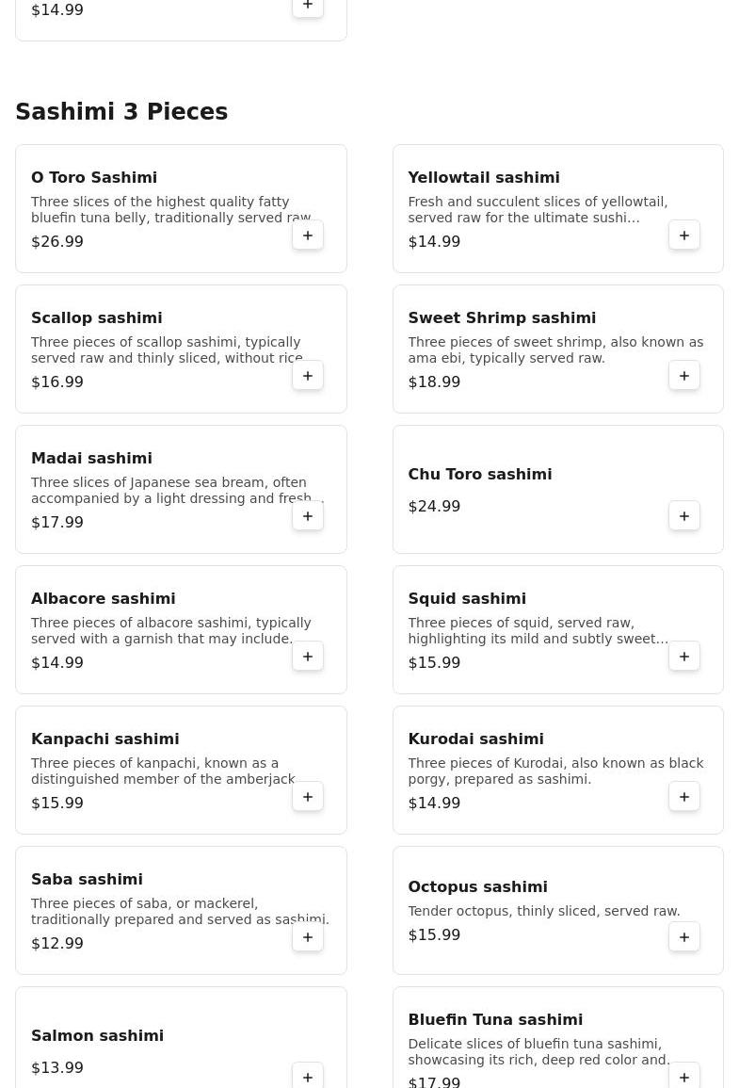Screen dimensions: 739x1088
Task: Add Salmon sashimi to the cart
Action: [308, 1077]
